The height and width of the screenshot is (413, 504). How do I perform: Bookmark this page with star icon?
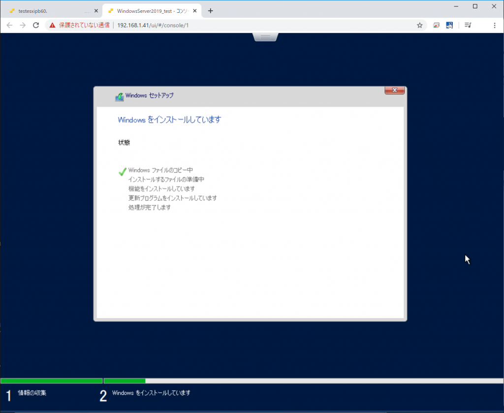tap(419, 25)
